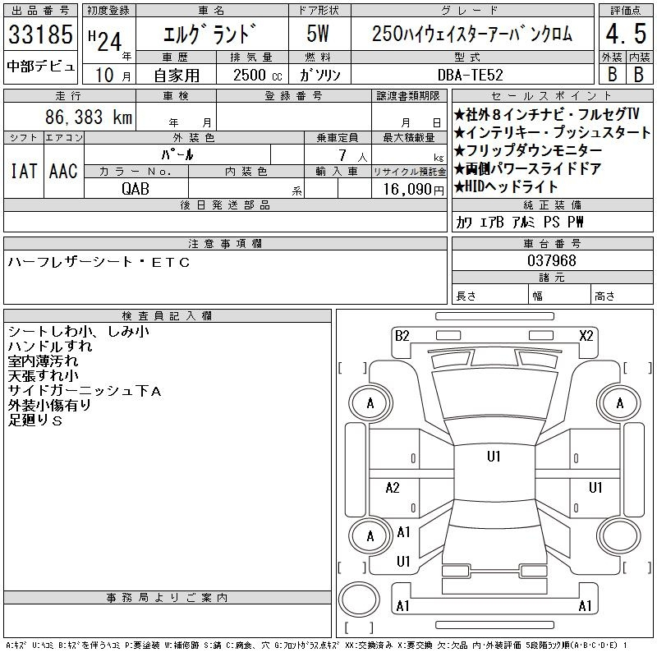This screenshot has height=657, width=657.
Task: Click the X2 marker on the car diagram
Action: 586,335
